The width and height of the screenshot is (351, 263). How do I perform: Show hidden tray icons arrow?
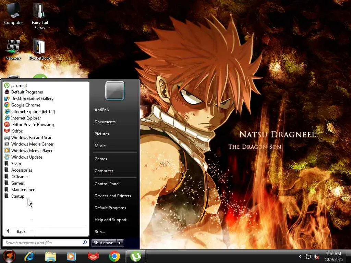300,256
